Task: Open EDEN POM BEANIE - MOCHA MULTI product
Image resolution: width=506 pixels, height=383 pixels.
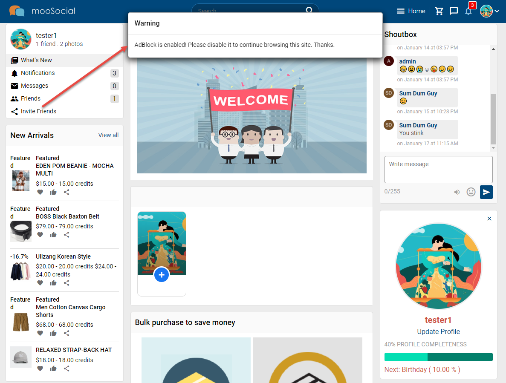Action: 75,170
